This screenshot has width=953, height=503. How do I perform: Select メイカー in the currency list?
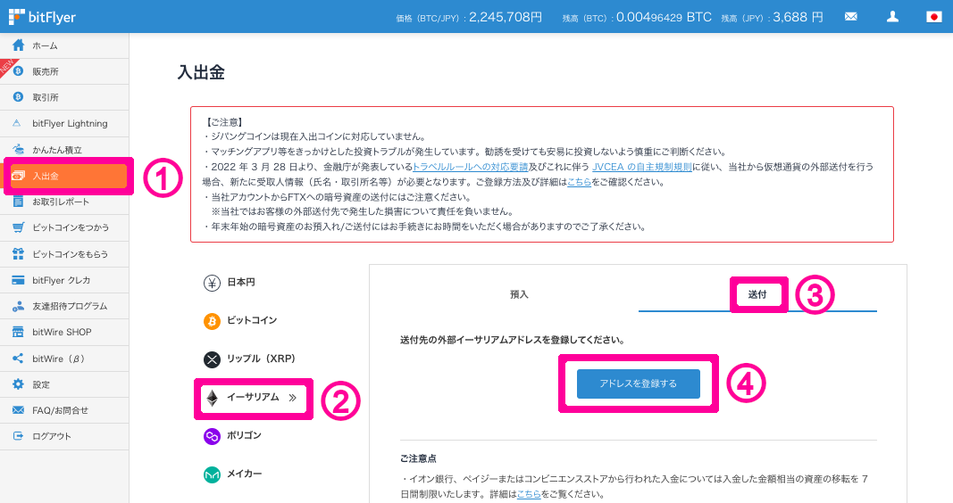(244, 474)
